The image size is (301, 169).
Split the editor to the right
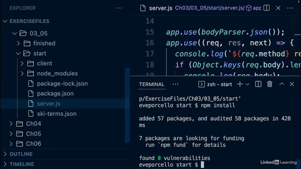click(x=267, y=8)
